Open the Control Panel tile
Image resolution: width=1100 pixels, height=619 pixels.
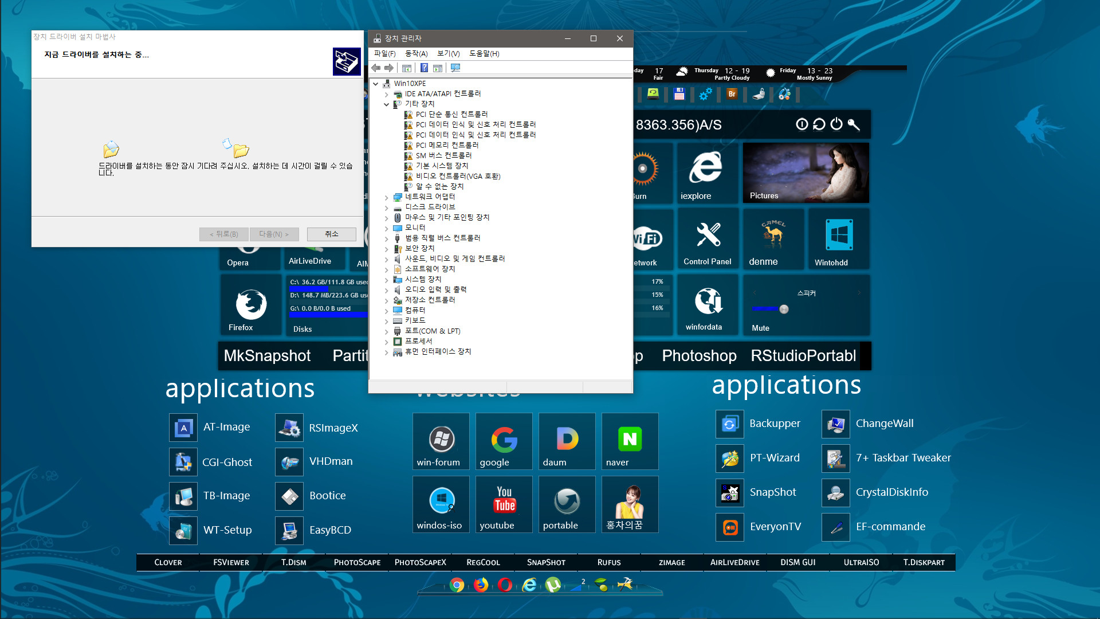708,238
